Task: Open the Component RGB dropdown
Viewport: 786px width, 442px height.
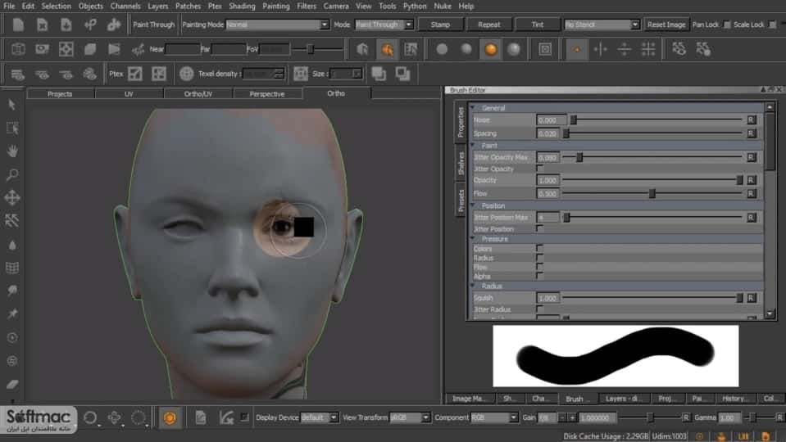Action: pyautogui.click(x=493, y=417)
